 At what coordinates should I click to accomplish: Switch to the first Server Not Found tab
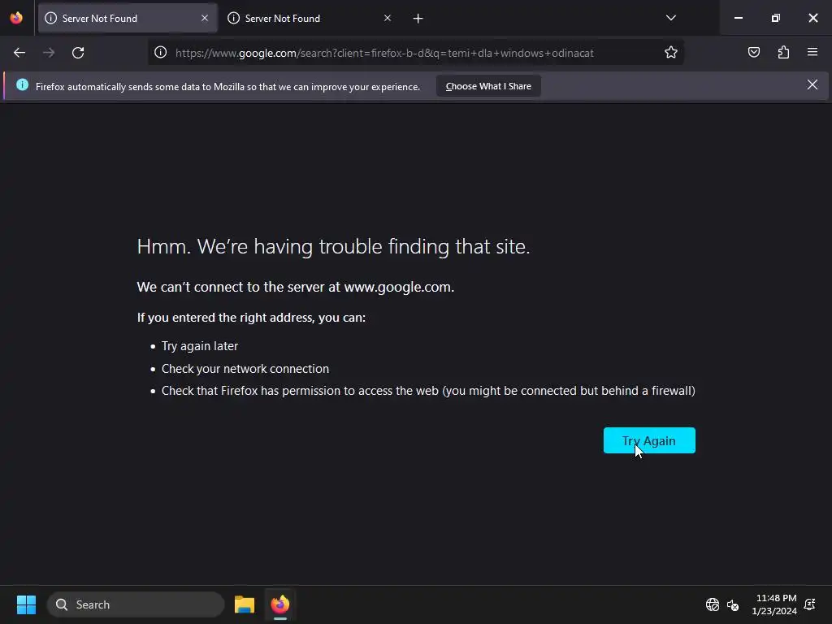point(128,18)
